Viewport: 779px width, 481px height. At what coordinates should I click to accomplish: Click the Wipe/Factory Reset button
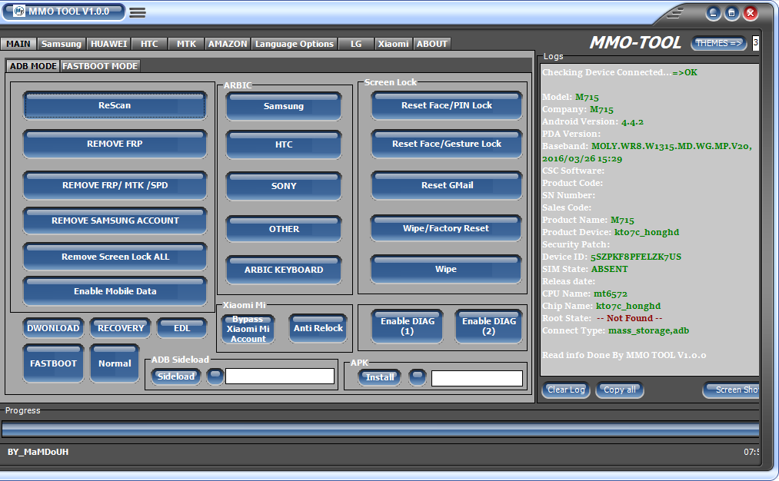[446, 228]
